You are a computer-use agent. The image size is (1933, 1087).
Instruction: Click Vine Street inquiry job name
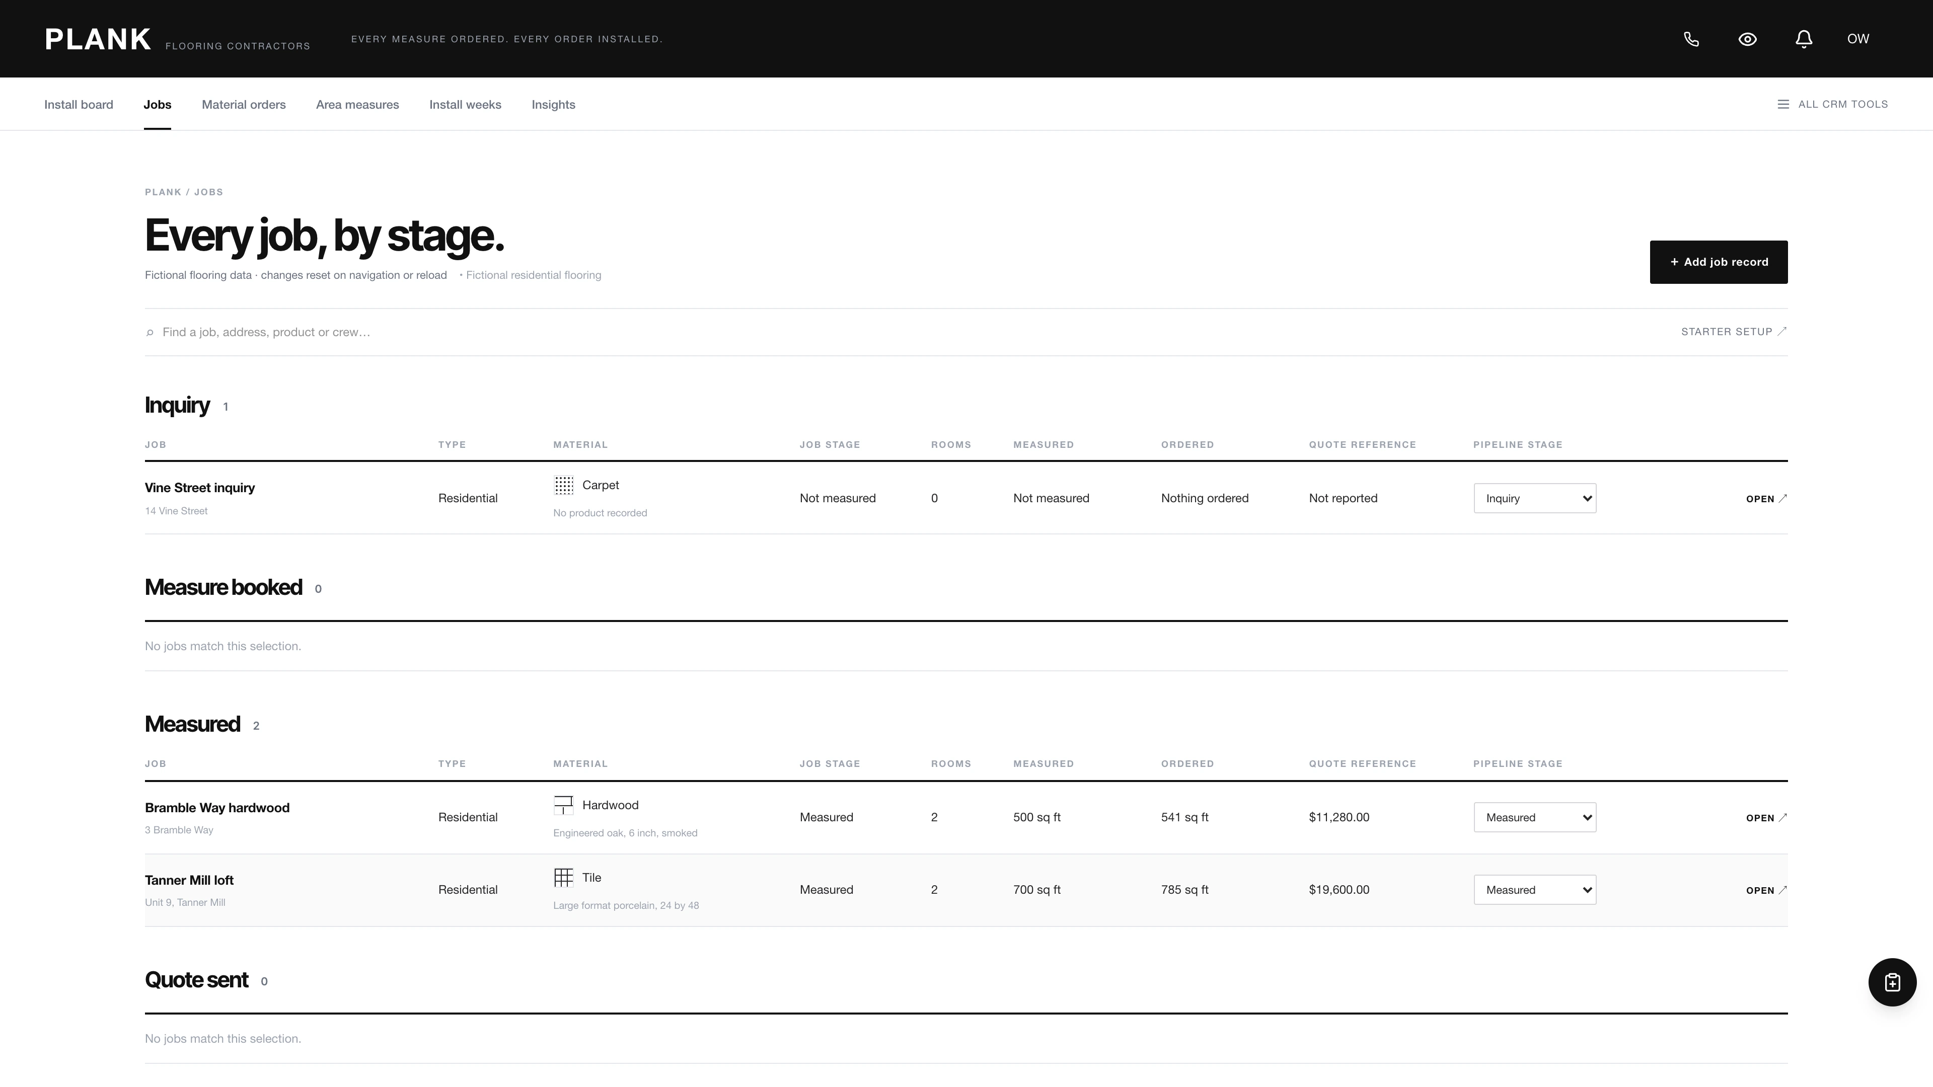(200, 488)
